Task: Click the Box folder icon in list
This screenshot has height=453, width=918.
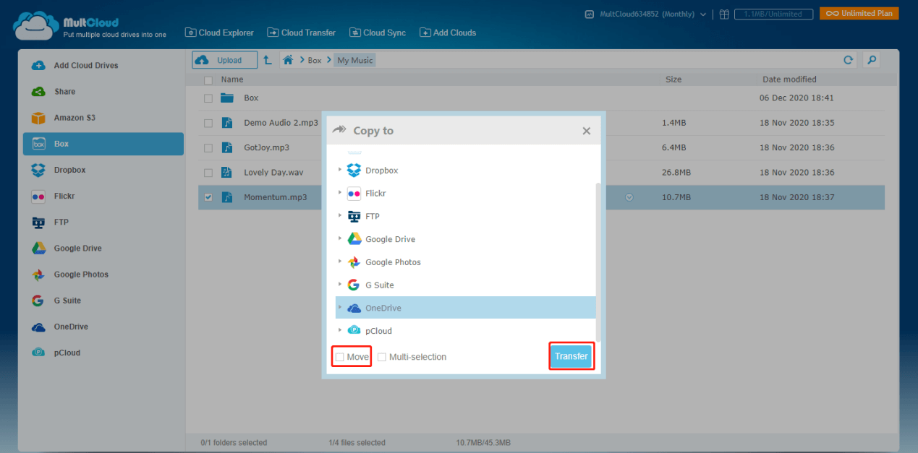Action: tap(228, 98)
